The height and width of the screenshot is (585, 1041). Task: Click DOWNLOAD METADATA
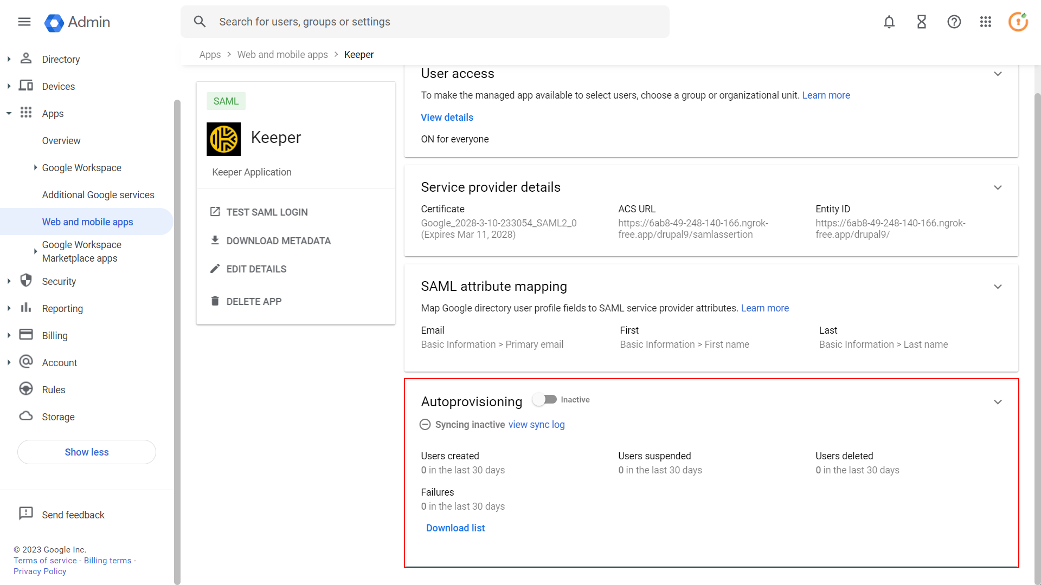coord(278,241)
